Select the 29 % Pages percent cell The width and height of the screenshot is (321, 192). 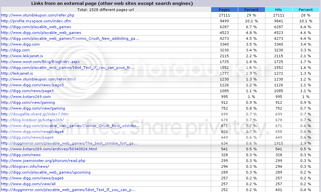point(251,15)
